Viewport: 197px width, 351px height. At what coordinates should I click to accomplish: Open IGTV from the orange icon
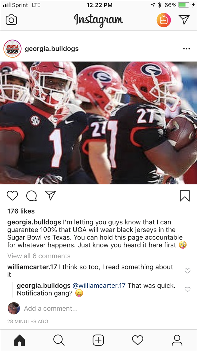pyautogui.click(x=164, y=20)
